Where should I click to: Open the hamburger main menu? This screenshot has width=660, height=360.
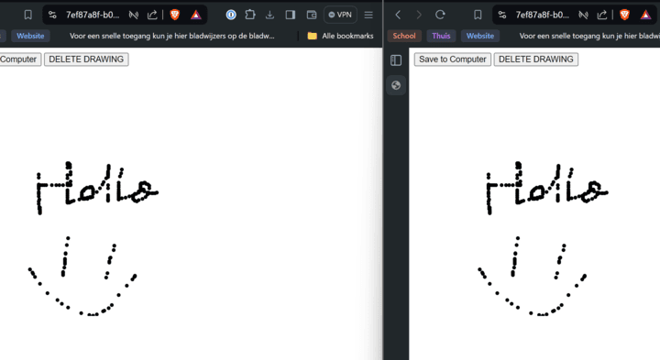click(368, 15)
